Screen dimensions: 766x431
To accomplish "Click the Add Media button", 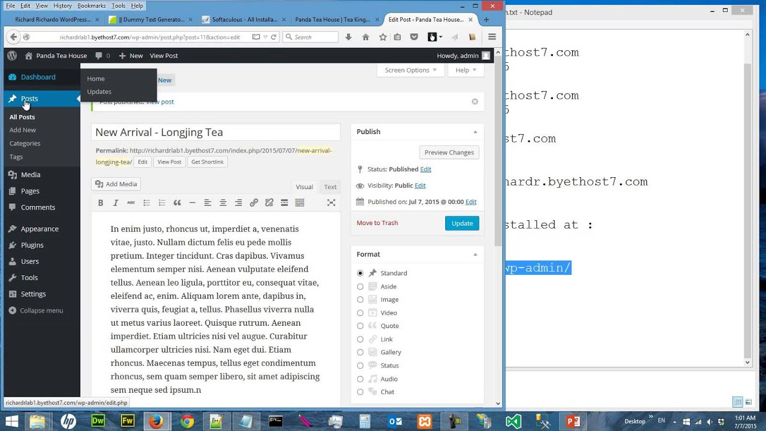I will (x=116, y=184).
